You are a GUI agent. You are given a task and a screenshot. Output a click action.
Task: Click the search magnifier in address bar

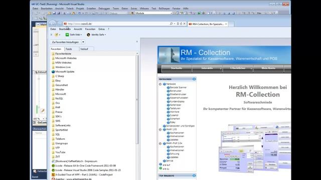pos(171,23)
